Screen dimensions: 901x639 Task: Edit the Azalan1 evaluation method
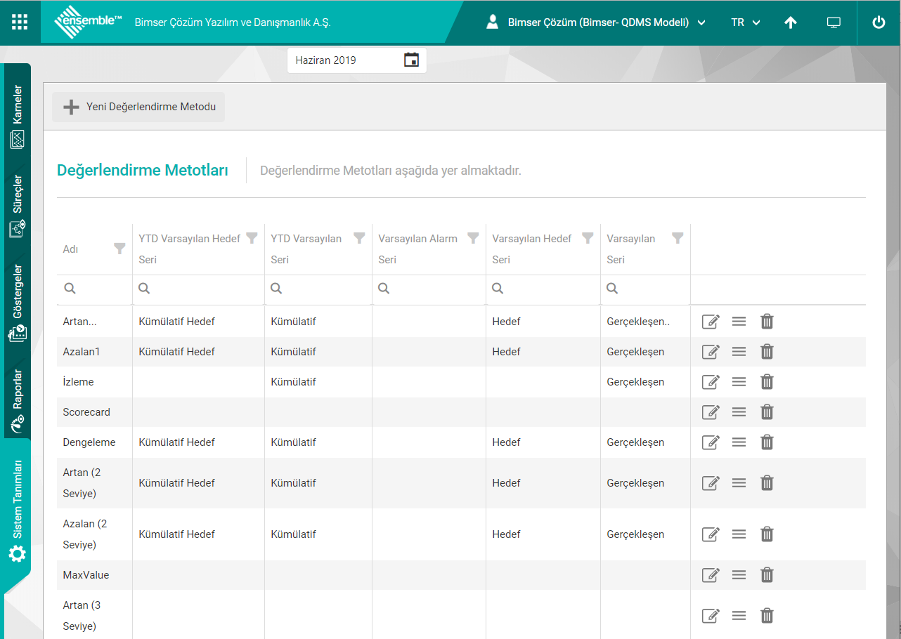tap(711, 352)
